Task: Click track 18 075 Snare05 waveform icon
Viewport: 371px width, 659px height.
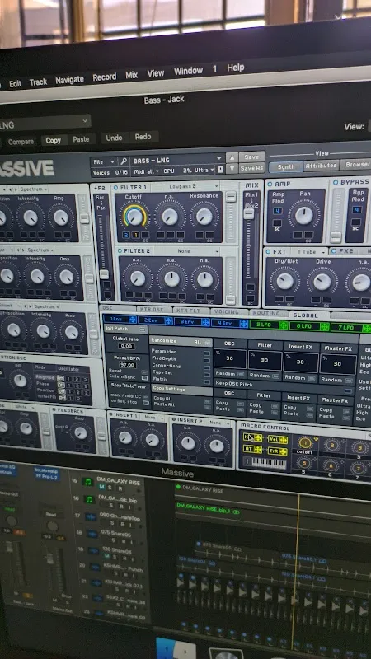Action: pyautogui.click(x=92, y=534)
